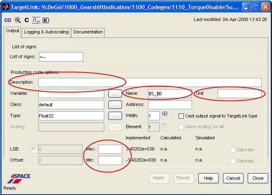
Task: Open browse button next to Type field
Action: click(x=115, y=116)
